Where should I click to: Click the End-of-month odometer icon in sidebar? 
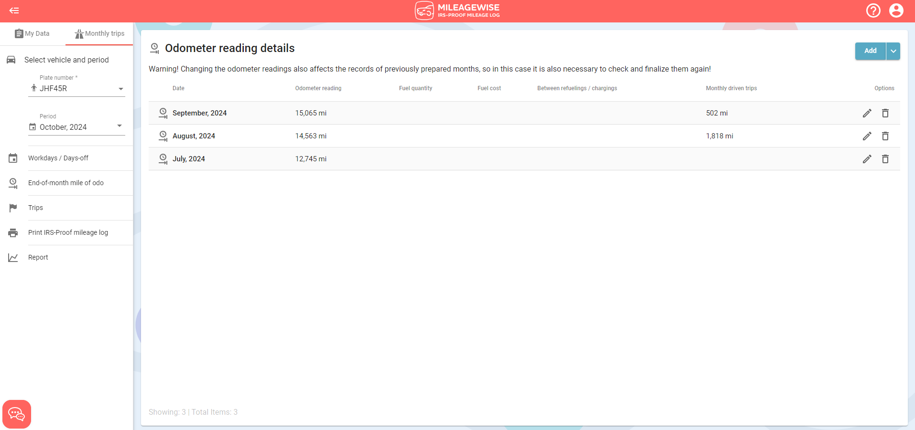pyautogui.click(x=13, y=183)
